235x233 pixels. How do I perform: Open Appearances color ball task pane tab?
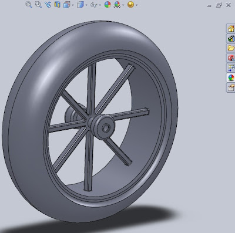coord(231,77)
